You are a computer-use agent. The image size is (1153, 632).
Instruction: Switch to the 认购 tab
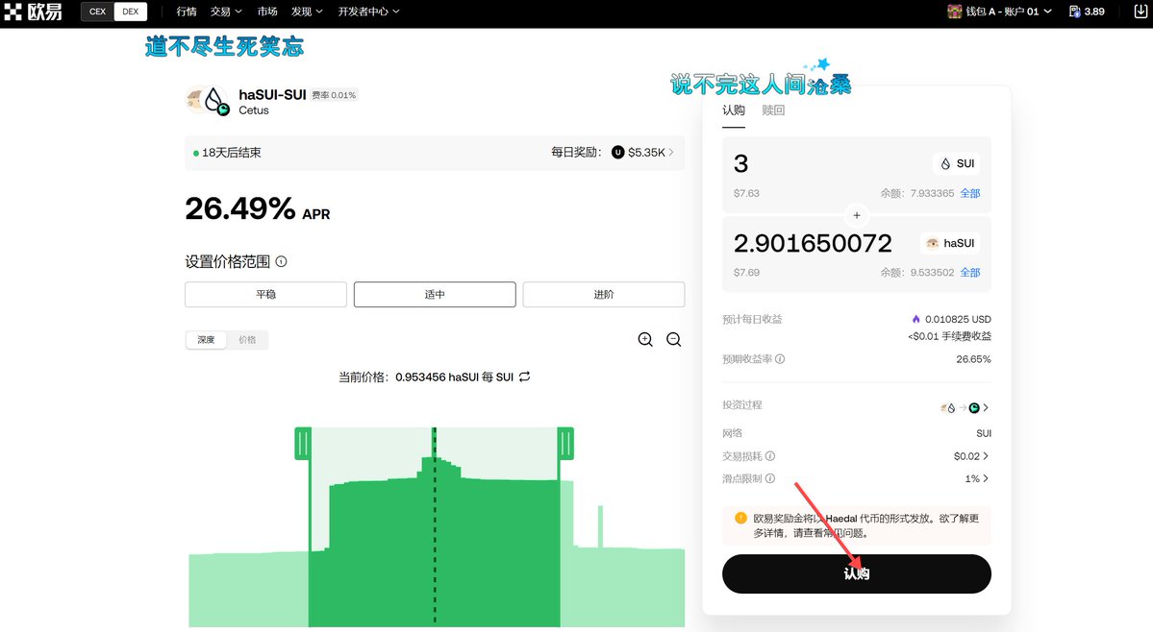733,110
